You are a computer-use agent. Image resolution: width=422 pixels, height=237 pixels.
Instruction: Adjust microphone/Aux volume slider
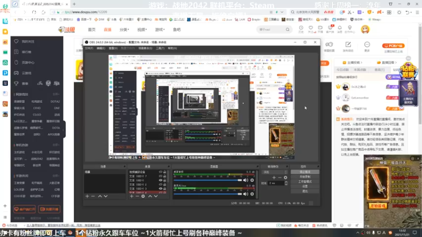pos(208,194)
